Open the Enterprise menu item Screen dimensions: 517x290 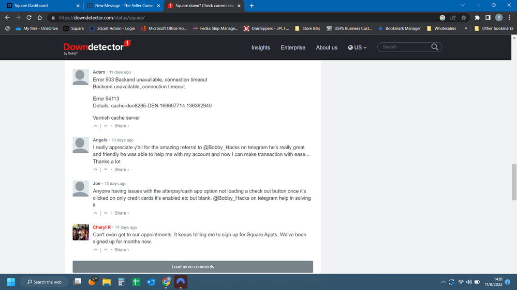[293, 47]
